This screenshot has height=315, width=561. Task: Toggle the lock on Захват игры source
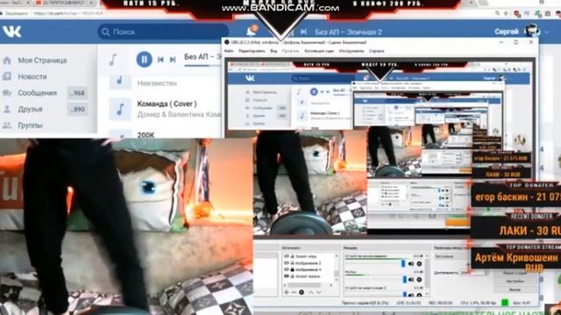pos(292,256)
